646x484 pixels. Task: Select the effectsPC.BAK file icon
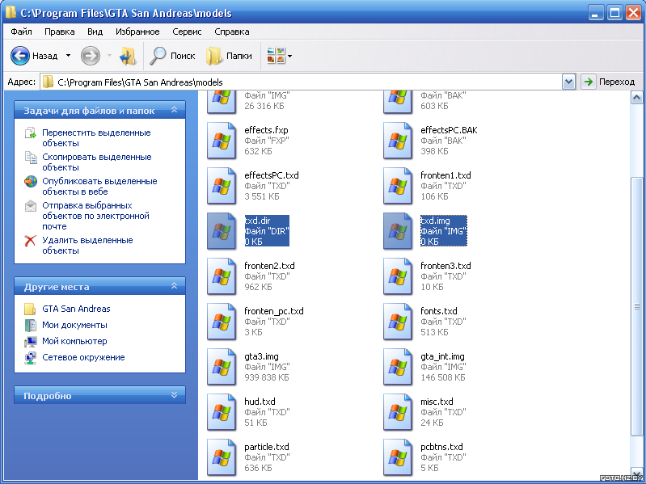tap(398, 141)
